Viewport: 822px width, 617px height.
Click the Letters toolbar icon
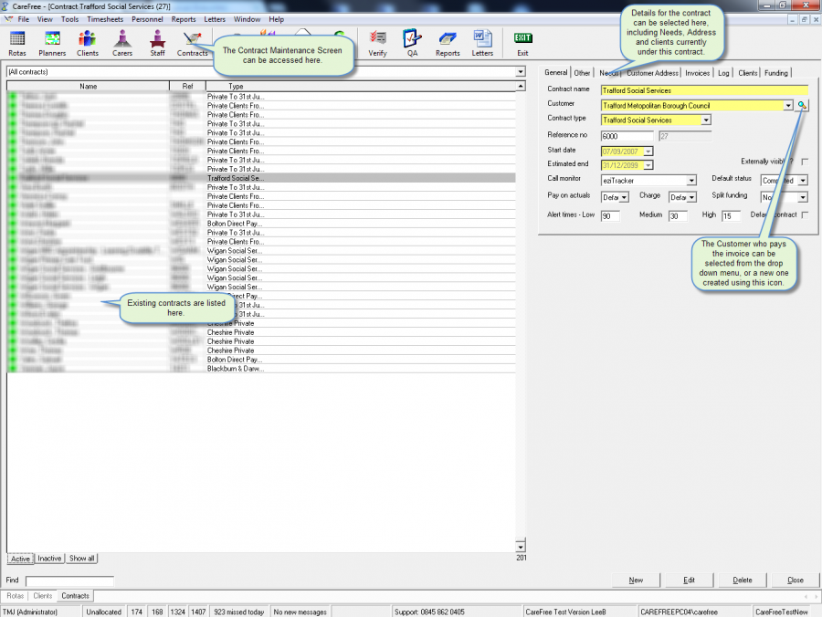pyautogui.click(x=482, y=42)
